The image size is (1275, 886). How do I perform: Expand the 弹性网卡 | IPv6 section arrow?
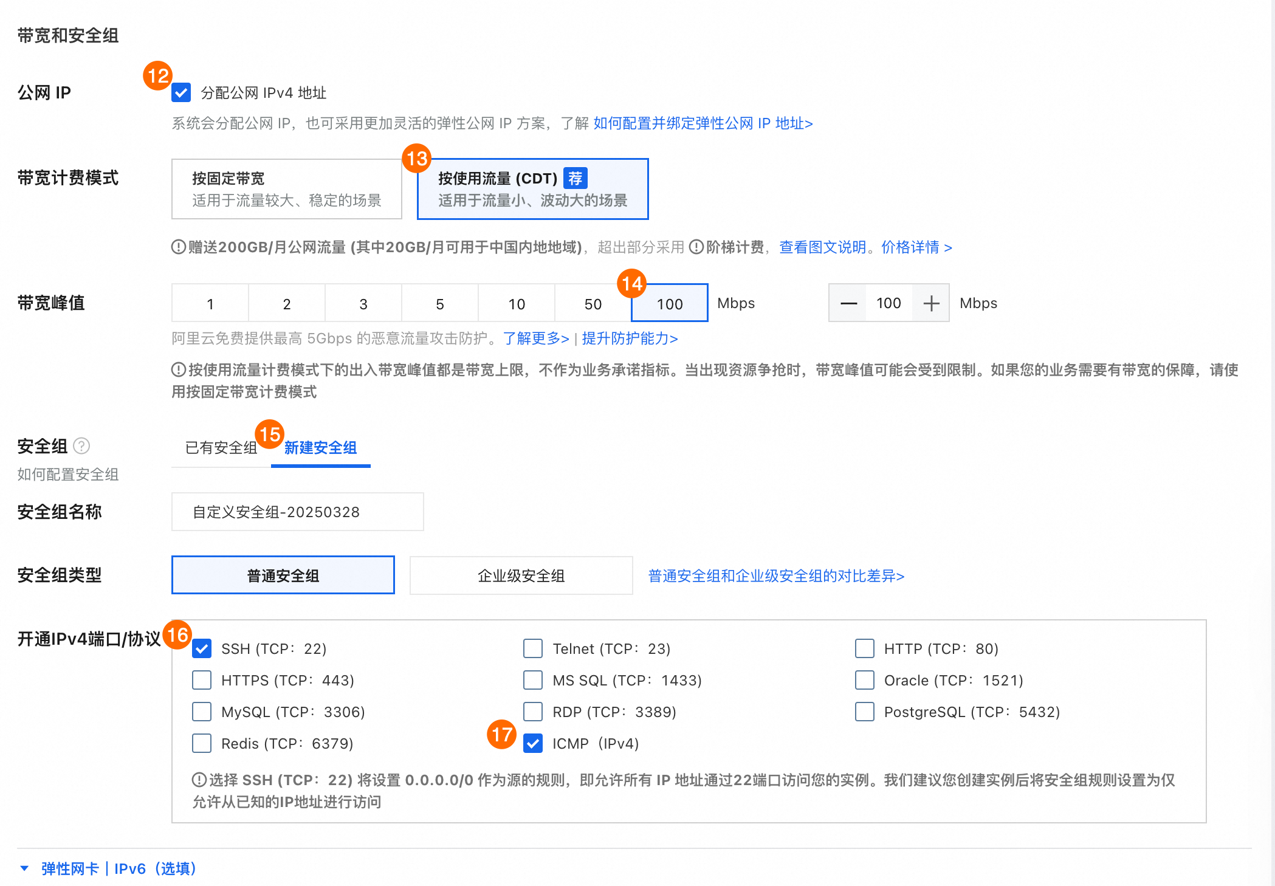pos(24,868)
